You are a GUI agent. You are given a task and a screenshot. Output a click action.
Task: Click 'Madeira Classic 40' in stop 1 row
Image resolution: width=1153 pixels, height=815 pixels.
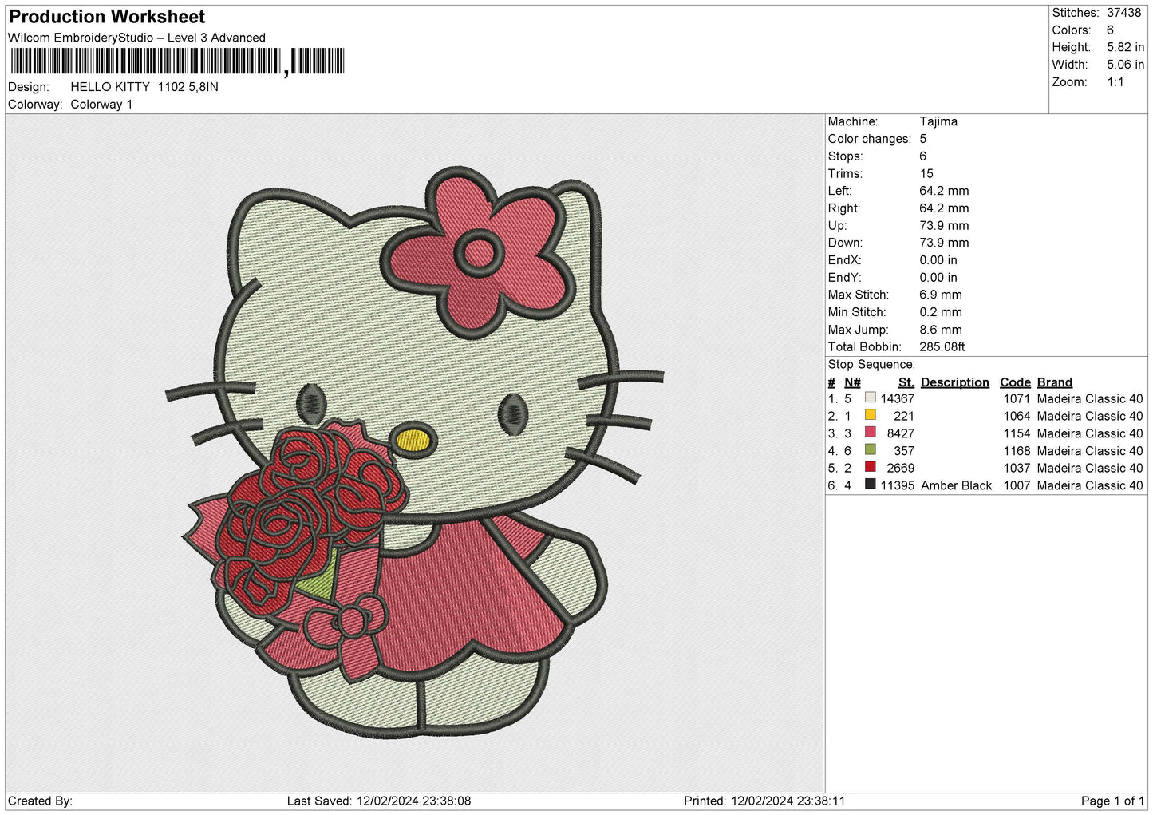coord(1090,399)
